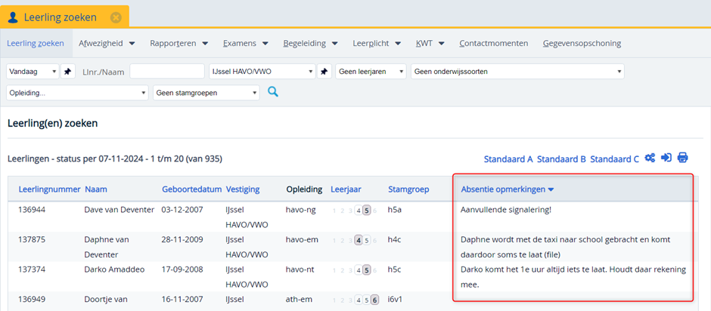The image size is (711, 311).
Task: Sort by Geboortedatum column
Action: pyautogui.click(x=192, y=189)
